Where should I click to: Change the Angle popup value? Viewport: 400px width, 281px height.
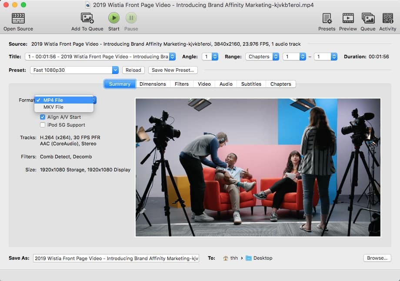pos(210,57)
